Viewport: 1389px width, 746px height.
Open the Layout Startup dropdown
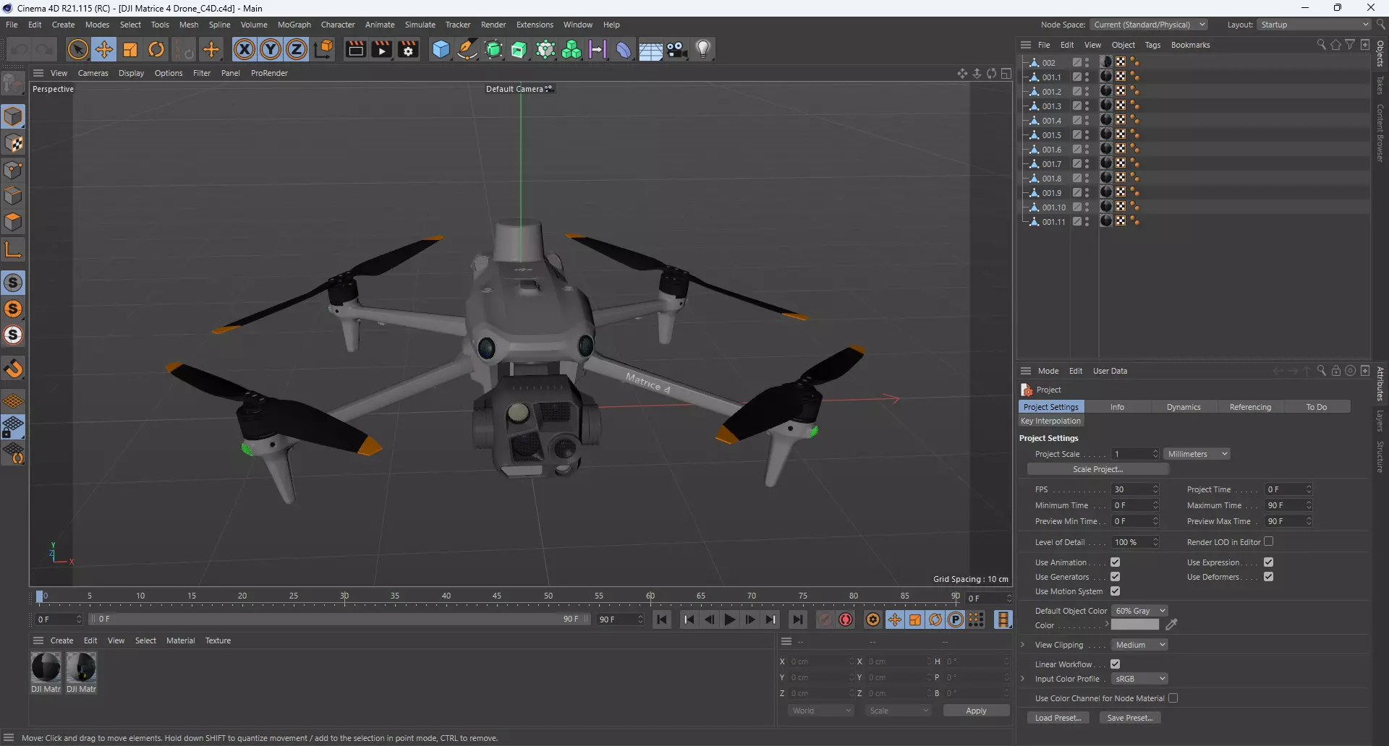coord(1314,25)
